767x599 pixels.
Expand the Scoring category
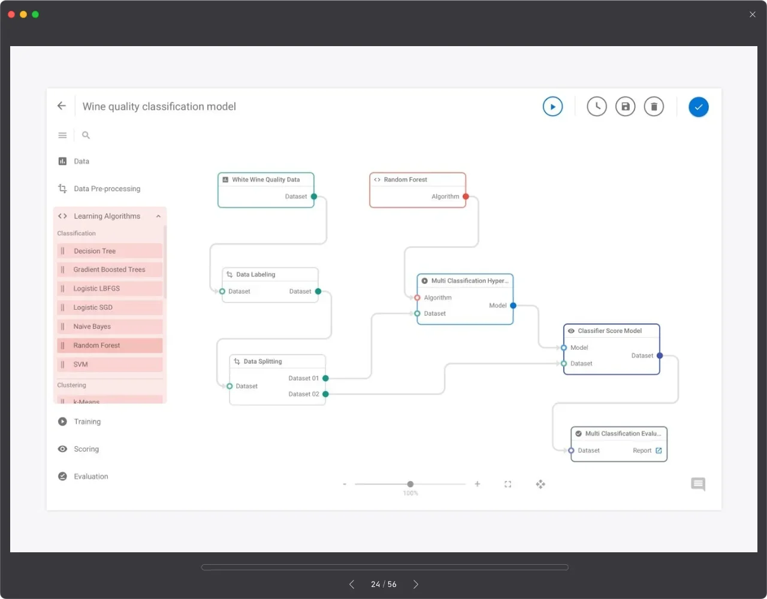(86, 449)
